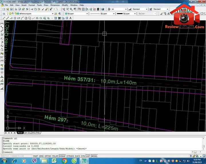Select the Arc draw tool
The width and height of the screenshot is (206, 164).
pyautogui.click(x=22, y=18)
